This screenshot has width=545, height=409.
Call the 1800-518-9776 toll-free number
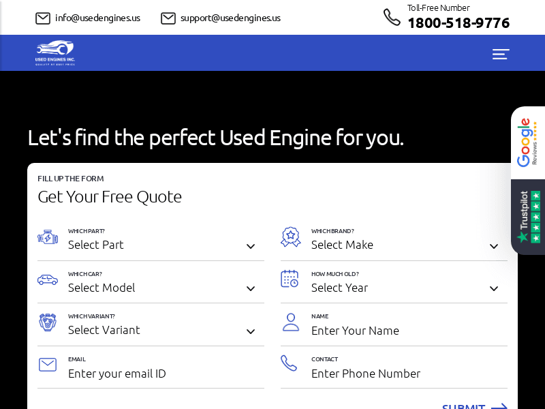tap(458, 23)
